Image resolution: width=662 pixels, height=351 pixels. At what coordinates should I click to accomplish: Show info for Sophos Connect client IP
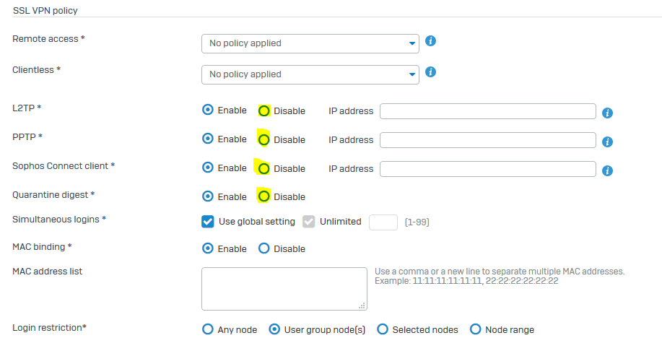607,170
